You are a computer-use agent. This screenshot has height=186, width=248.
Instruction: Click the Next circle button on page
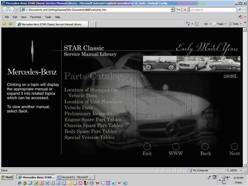point(234,147)
